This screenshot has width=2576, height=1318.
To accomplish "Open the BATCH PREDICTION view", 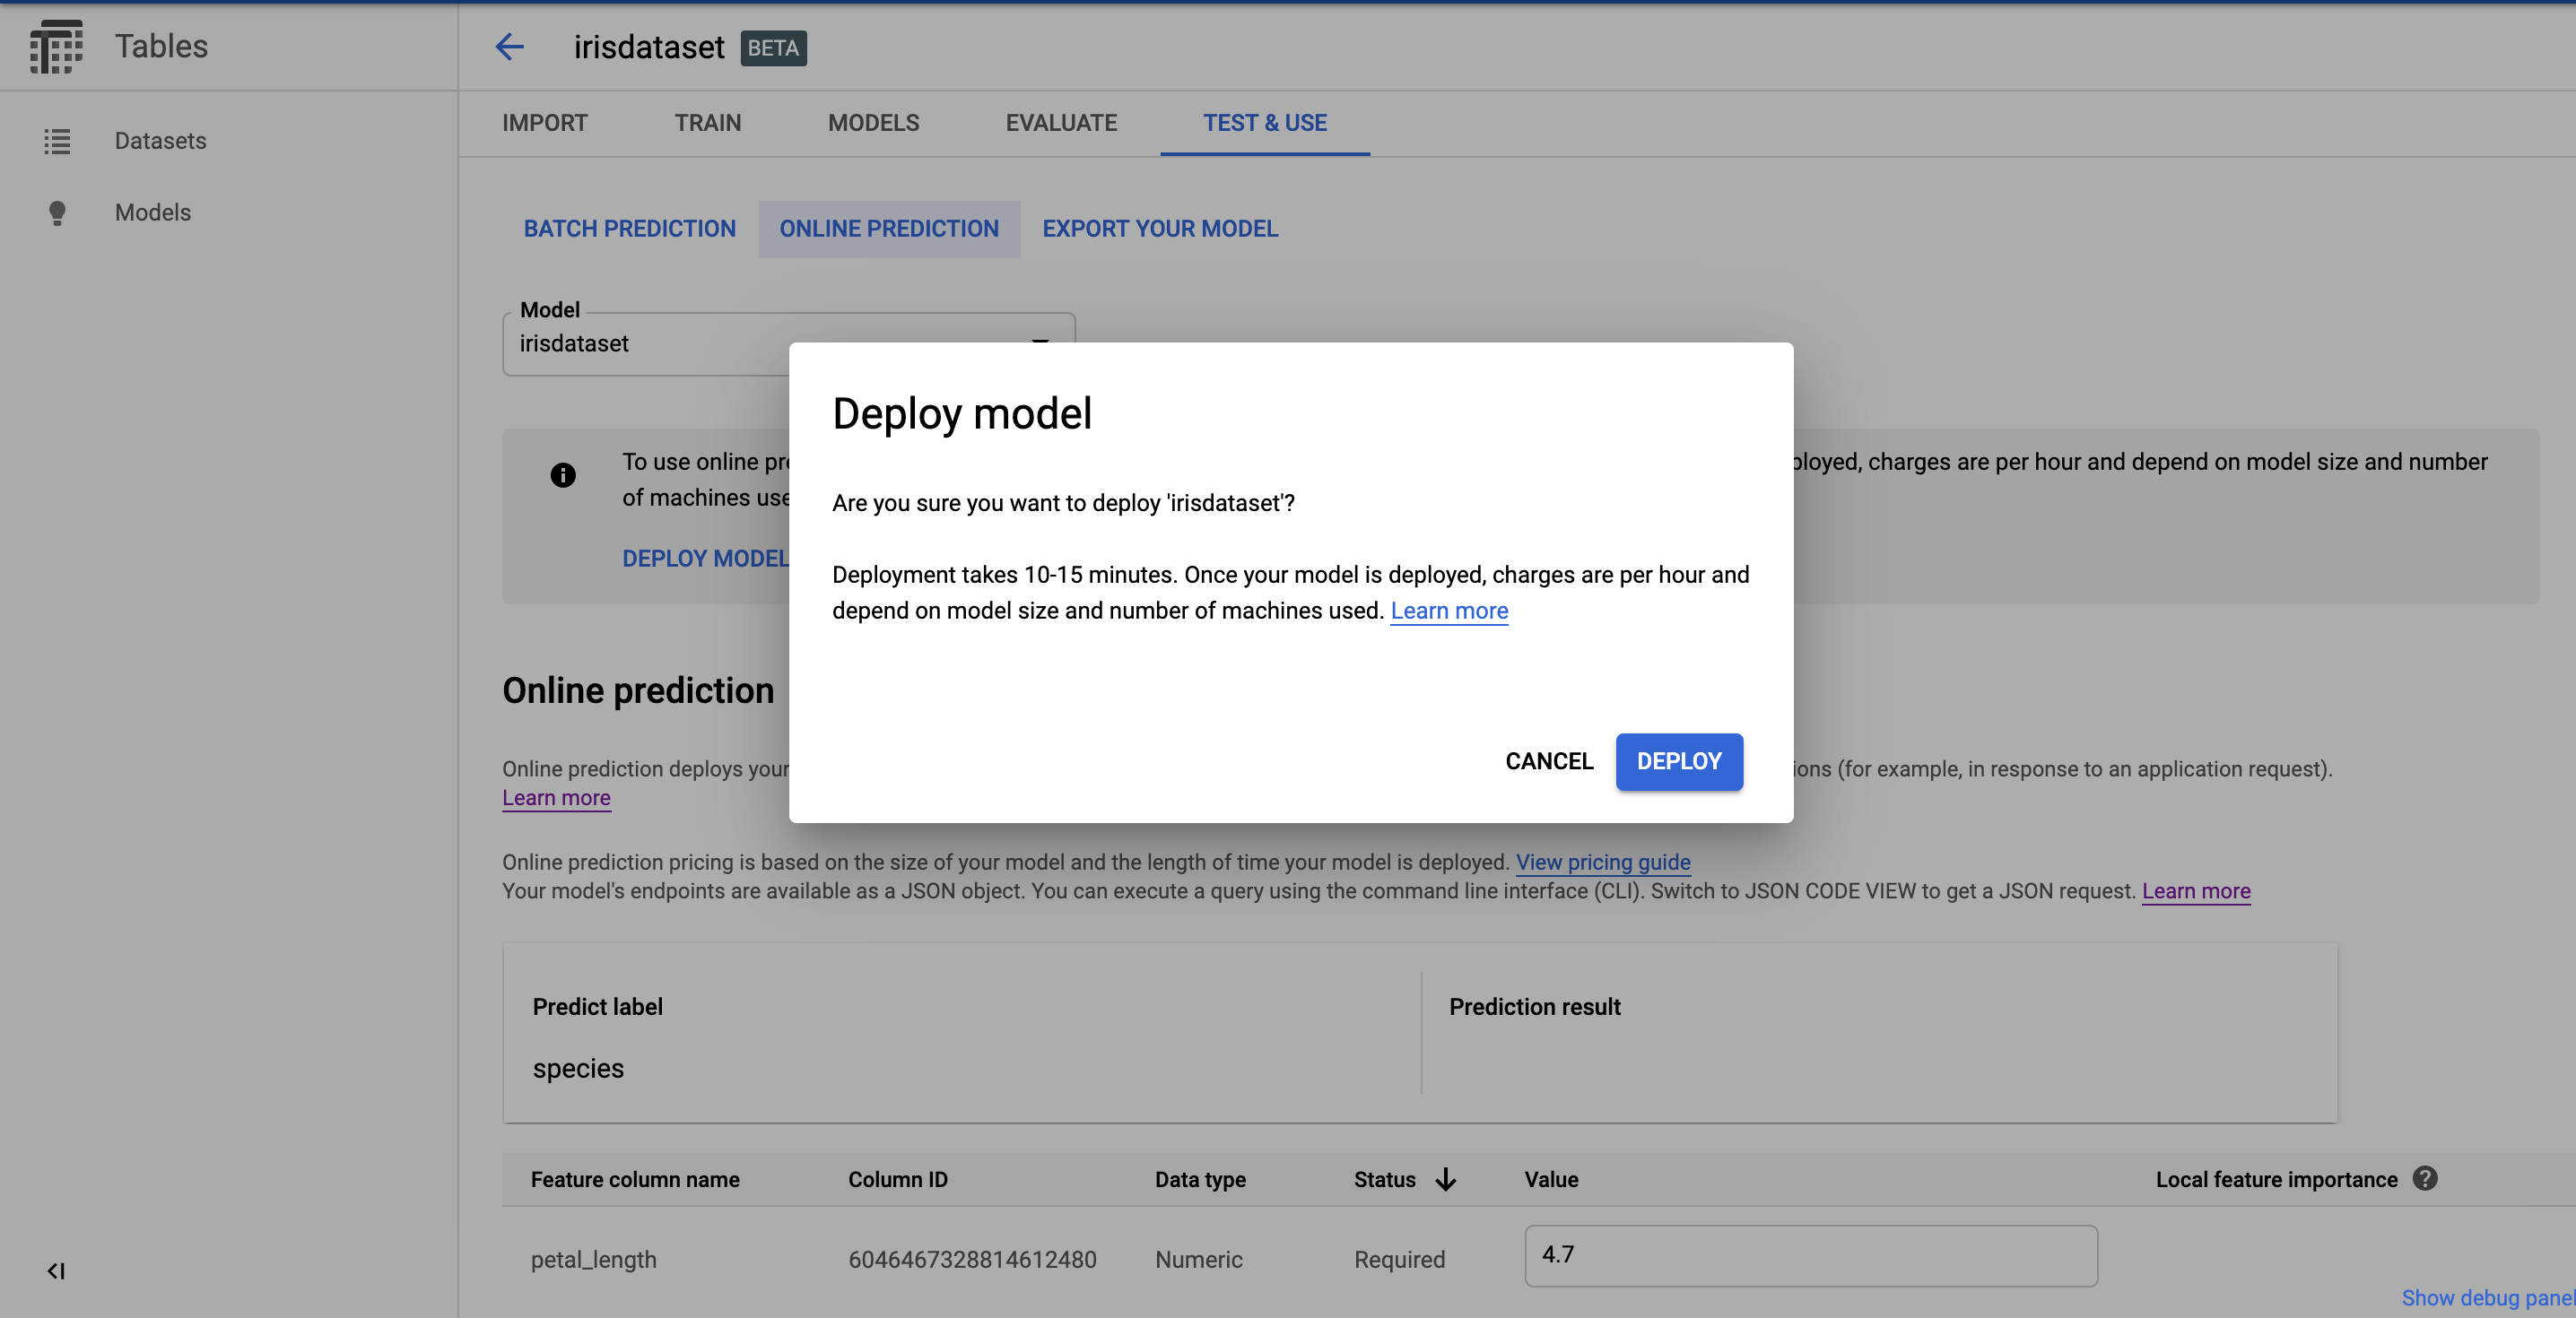I will tap(629, 229).
